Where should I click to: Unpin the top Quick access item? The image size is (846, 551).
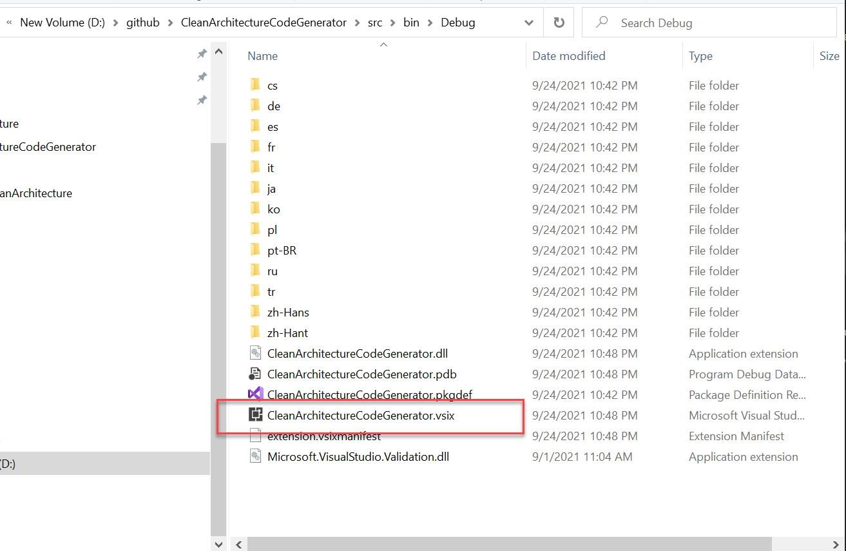pyautogui.click(x=202, y=53)
